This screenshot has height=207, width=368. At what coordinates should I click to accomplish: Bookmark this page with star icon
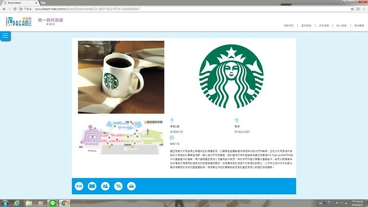coord(352,9)
